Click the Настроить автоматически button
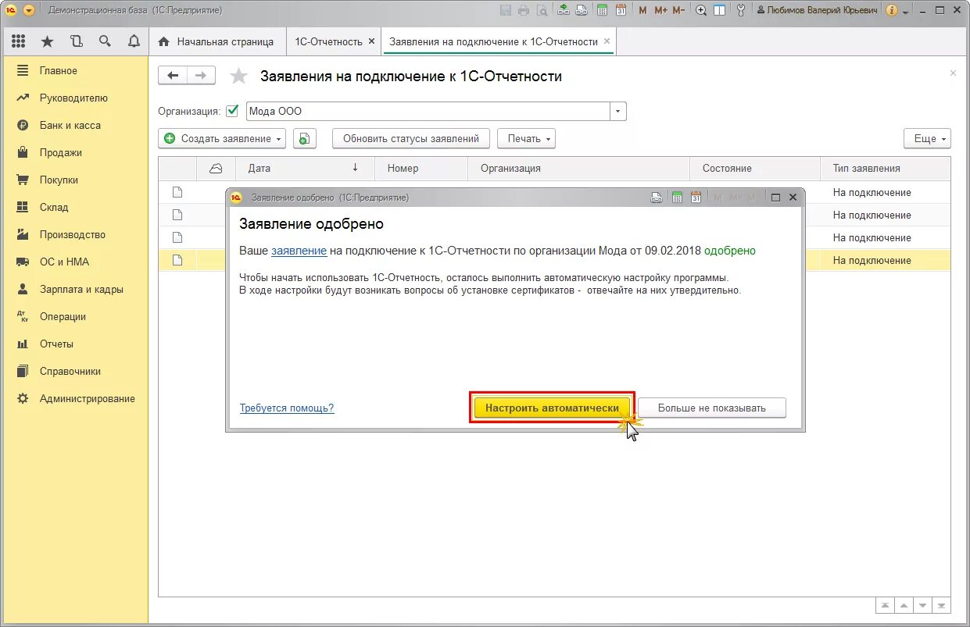This screenshot has width=970, height=627. click(x=552, y=408)
